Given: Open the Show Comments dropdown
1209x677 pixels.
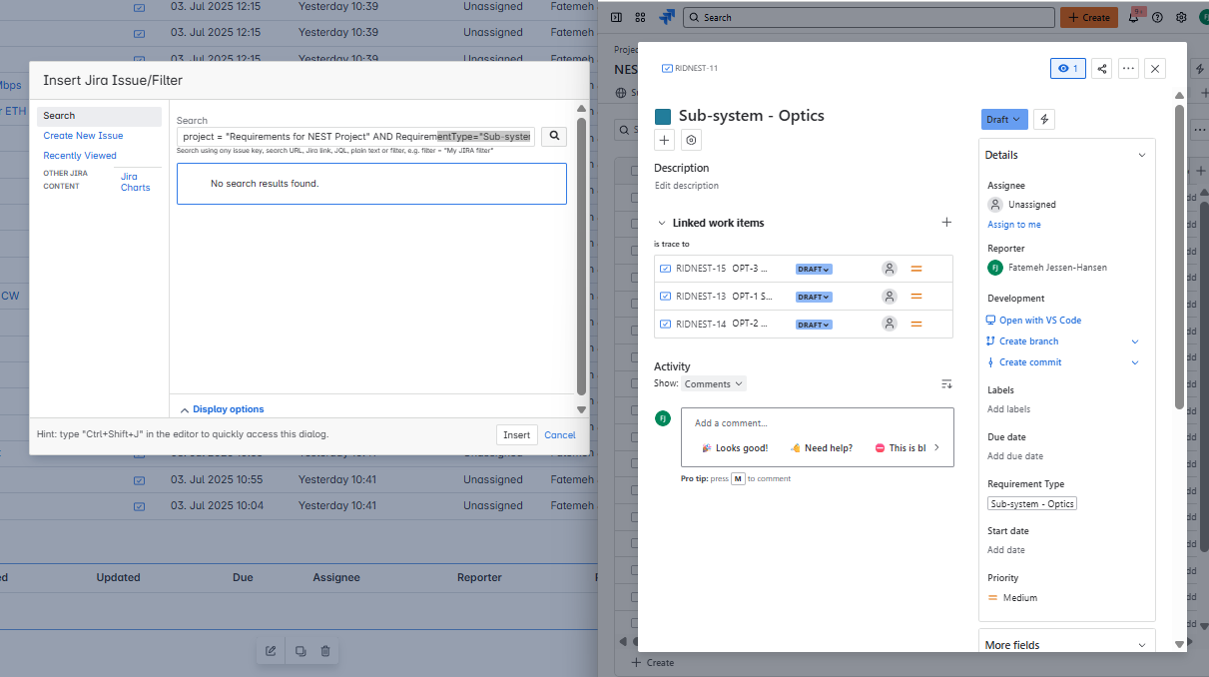Looking at the screenshot, I should pyautogui.click(x=714, y=383).
